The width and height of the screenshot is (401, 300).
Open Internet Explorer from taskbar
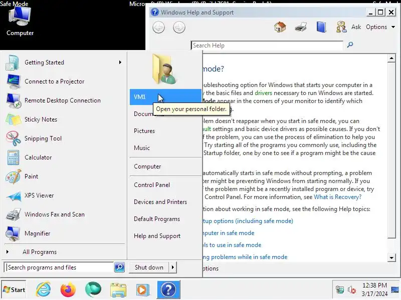pyautogui.click(x=43, y=289)
